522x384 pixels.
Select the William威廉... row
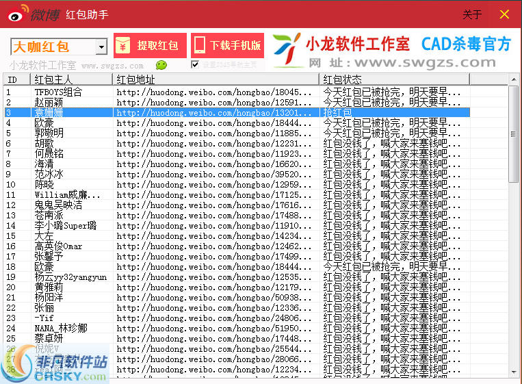tap(237, 195)
